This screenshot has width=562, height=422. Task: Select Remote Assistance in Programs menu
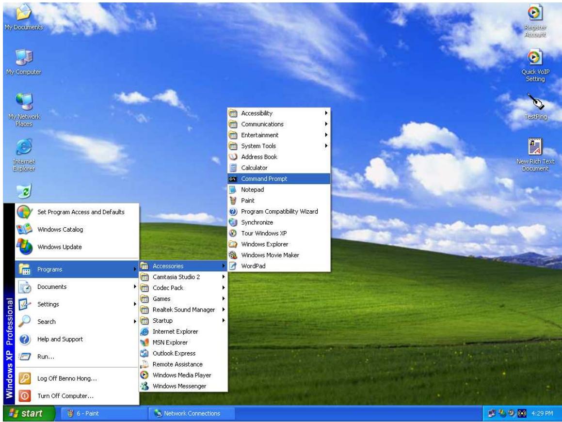coord(183,364)
